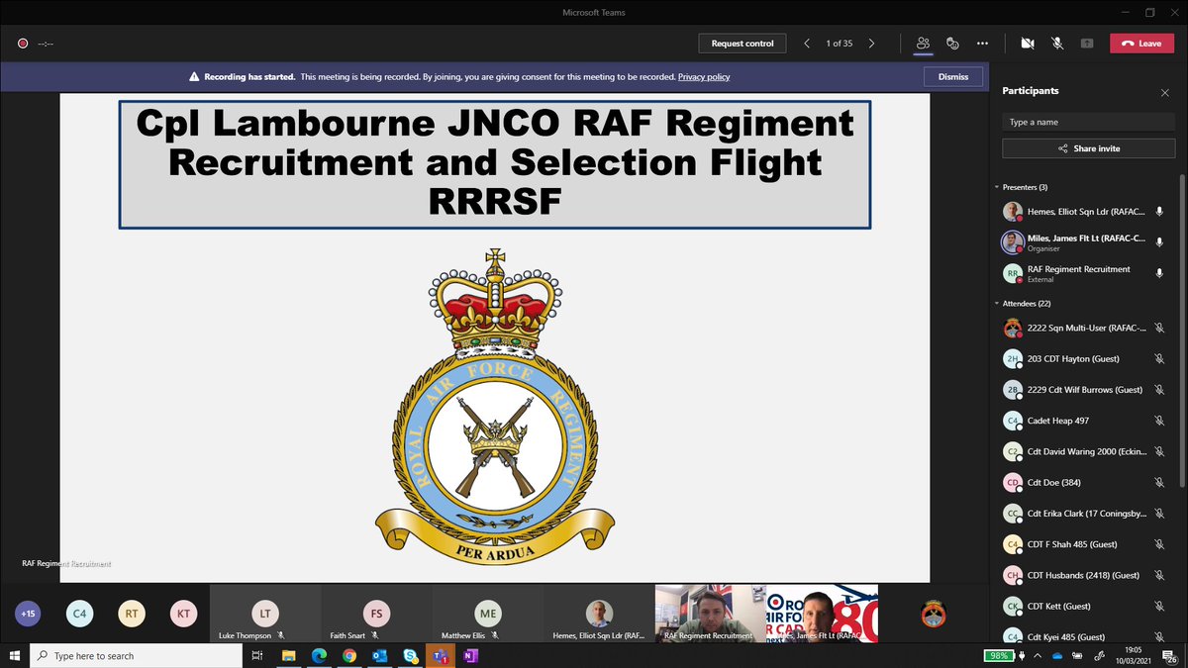Open the More actions ellipsis menu
1188x668 pixels.
click(982, 44)
